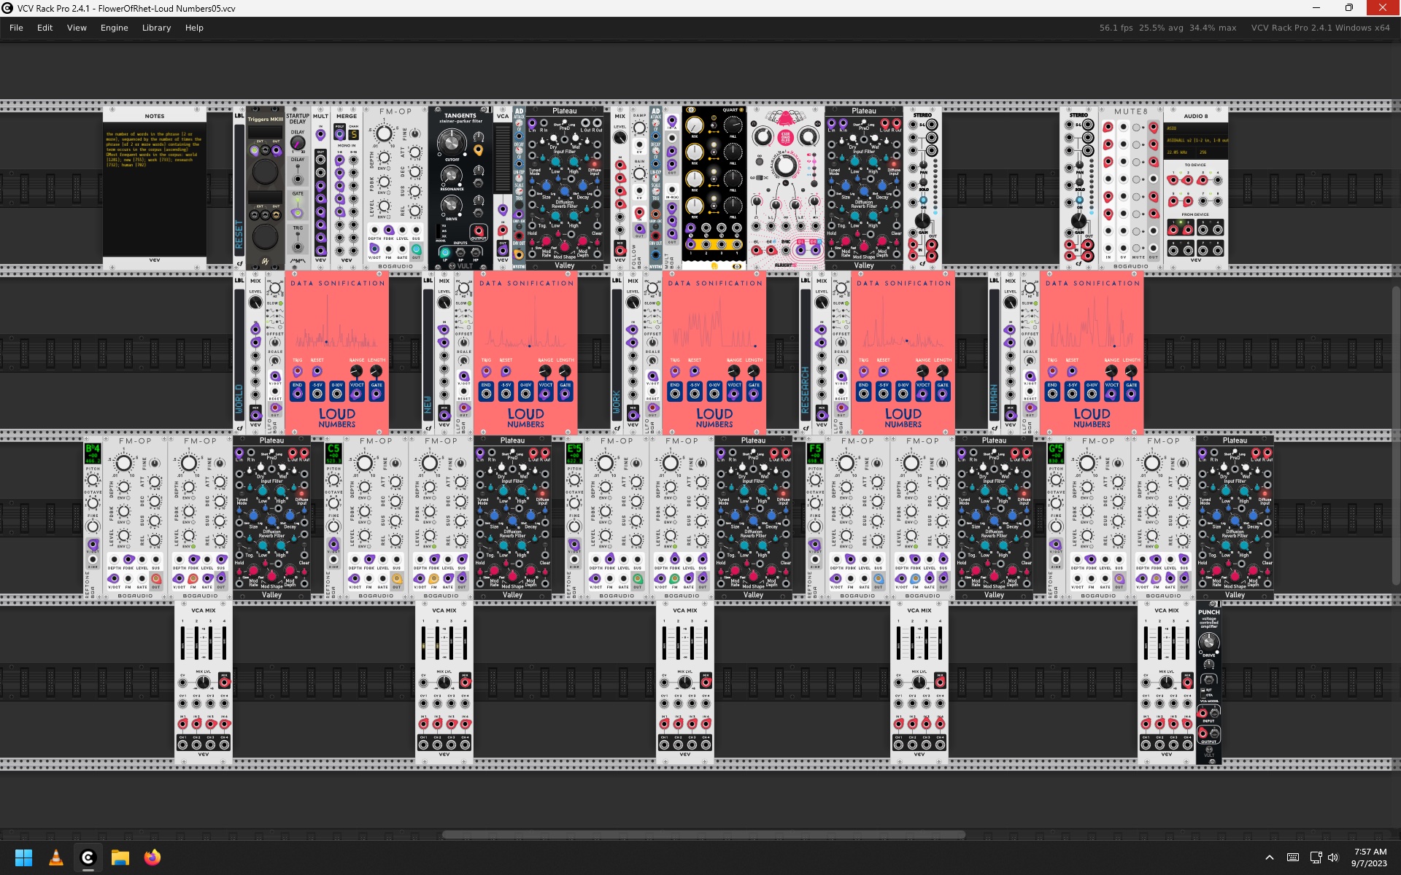
Task: Open the Audio 8 device selector line
Action: [1196, 140]
